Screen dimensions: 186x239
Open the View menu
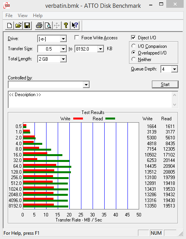point(22,16)
